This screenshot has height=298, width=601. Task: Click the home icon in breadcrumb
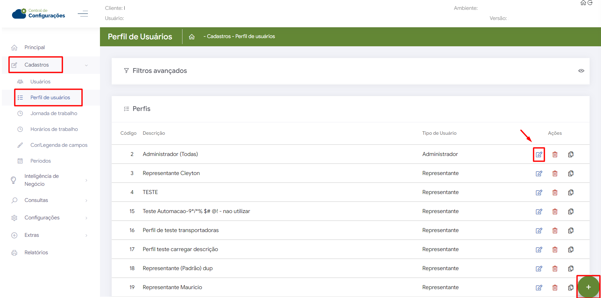192,37
